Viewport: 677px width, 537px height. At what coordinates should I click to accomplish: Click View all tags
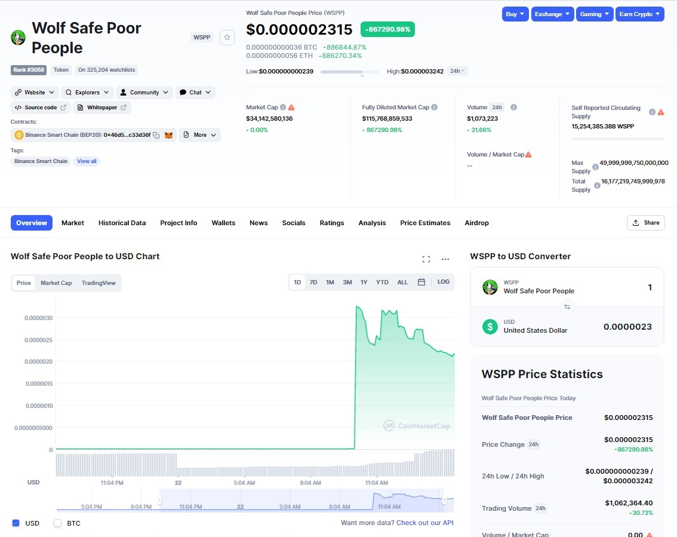(x=87, y=161)
